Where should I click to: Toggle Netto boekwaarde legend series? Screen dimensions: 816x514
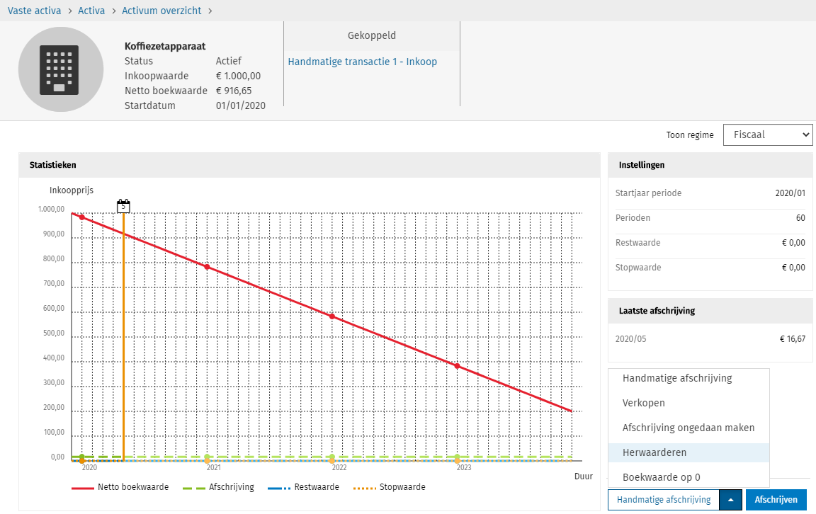coord(120,487)
